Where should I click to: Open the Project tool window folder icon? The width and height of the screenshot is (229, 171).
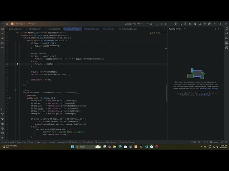(x=3, y=28)
